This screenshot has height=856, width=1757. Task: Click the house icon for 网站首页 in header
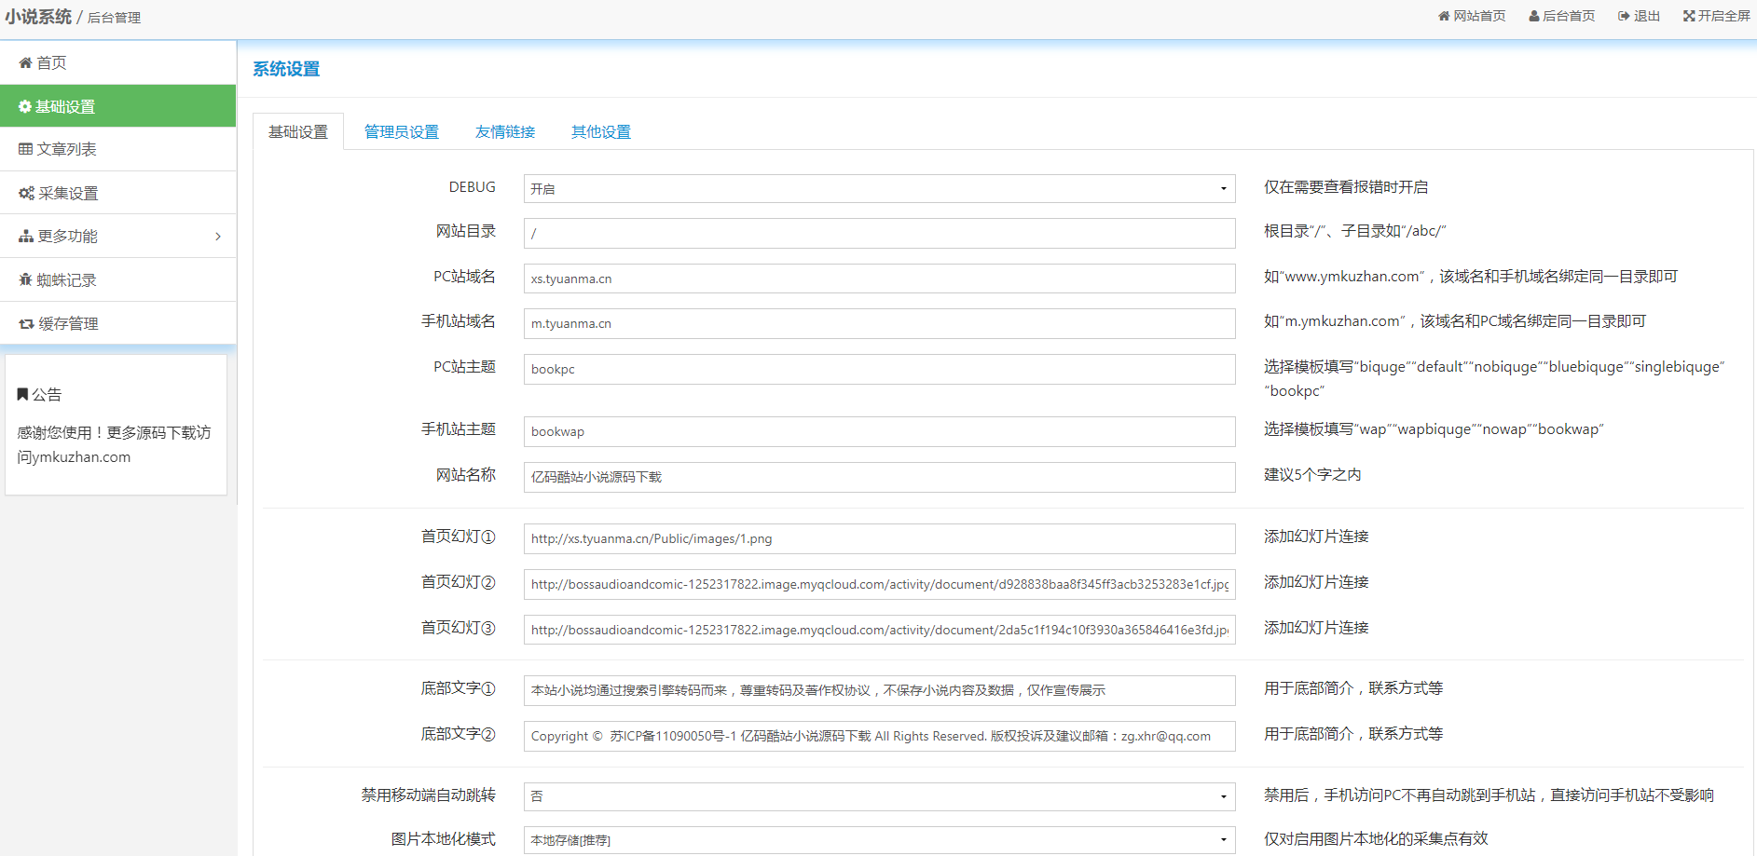(1444, 16)
